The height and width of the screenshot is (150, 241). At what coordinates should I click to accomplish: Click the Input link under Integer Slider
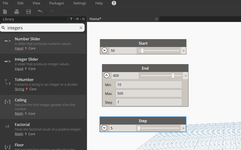click(19, 69)
